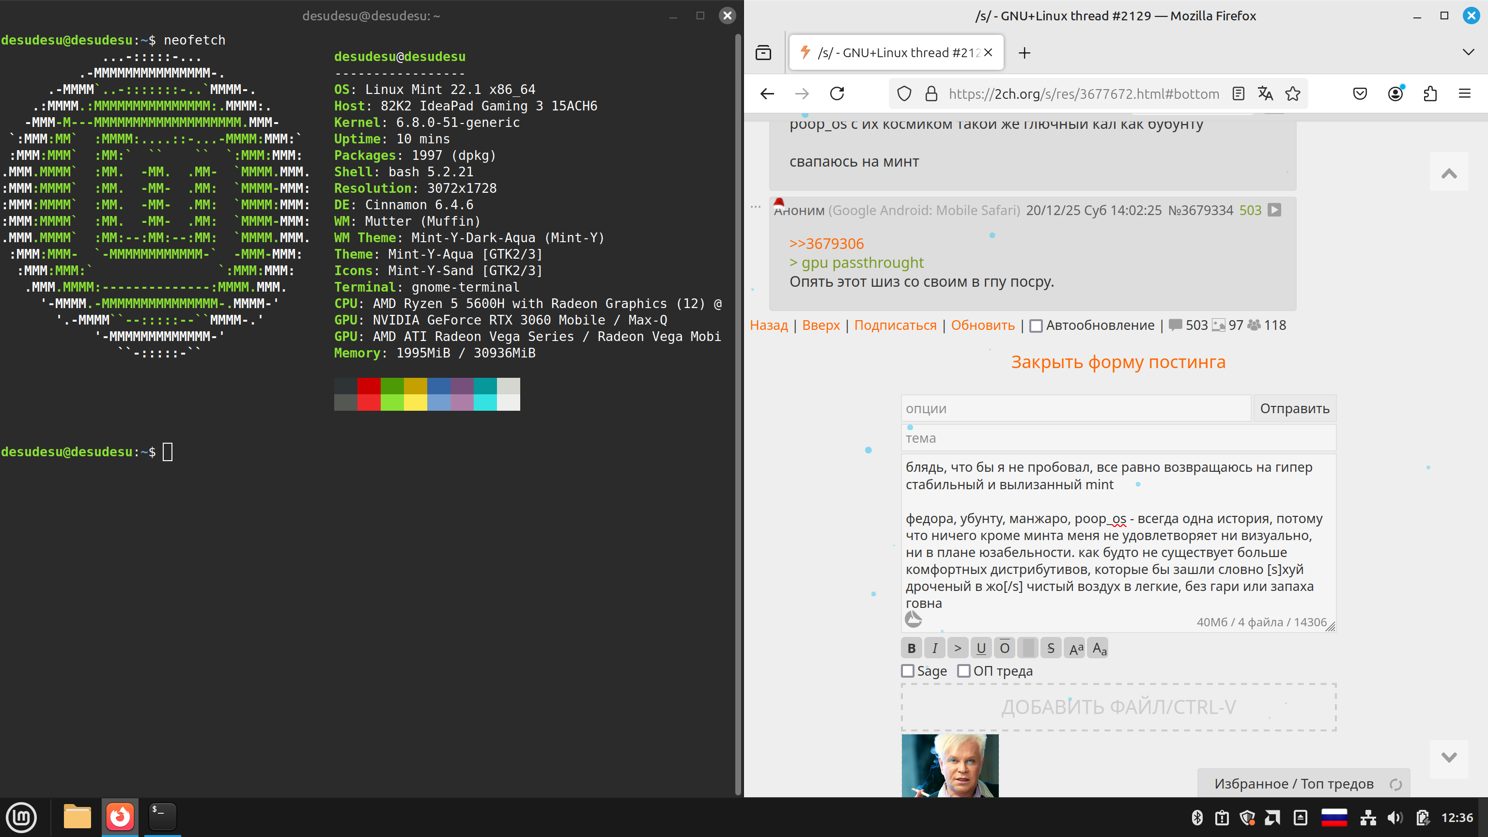Screen dimensions: 1488x837
Task: Enable the Sage checkbox
Action: [908, 671]
